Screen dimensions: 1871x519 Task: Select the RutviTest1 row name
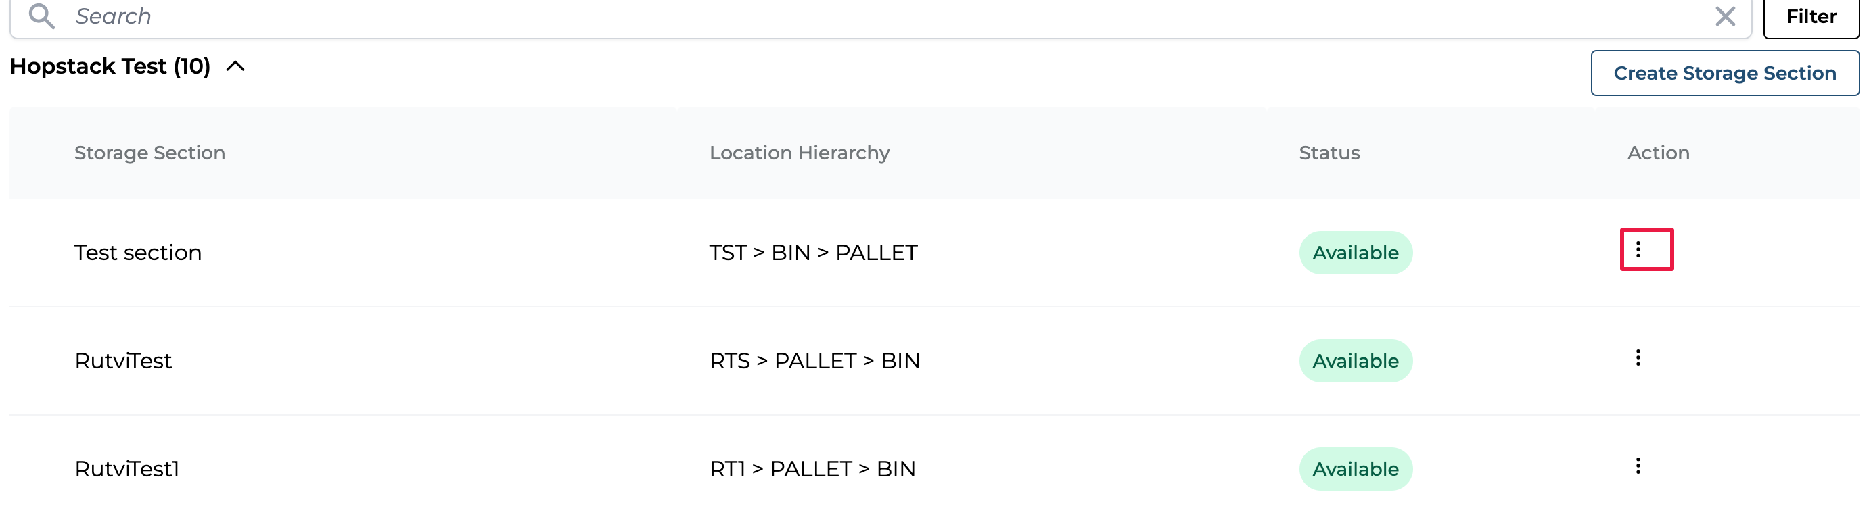pos(127,469)
